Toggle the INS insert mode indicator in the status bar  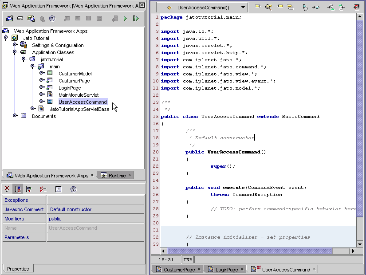[x=188, y=259]
